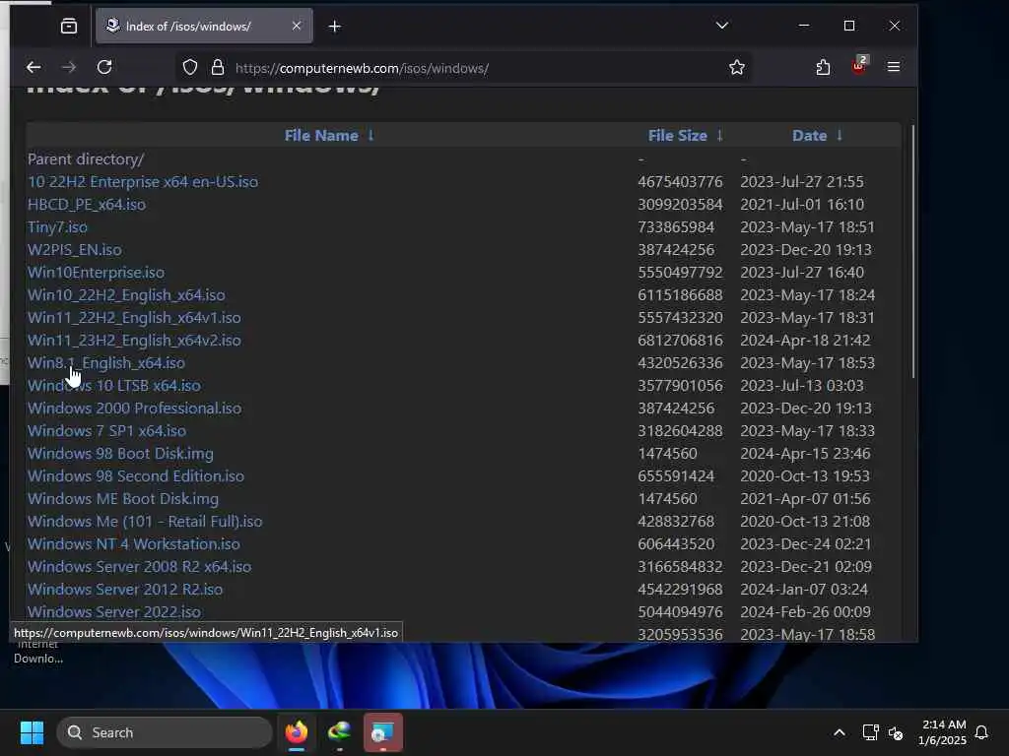Go back to the previous page
The image size is (1009, 756).
click(34, 67)
